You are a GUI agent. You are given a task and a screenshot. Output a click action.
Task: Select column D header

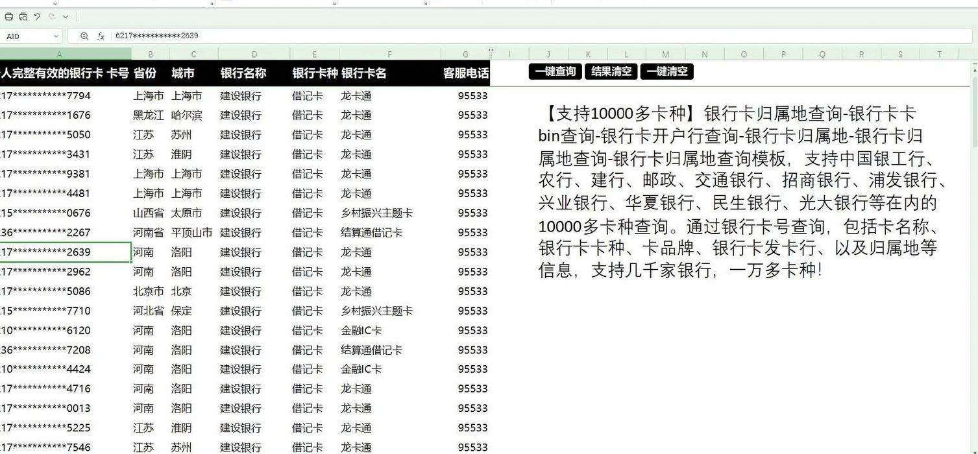click(x=254, y=54)
